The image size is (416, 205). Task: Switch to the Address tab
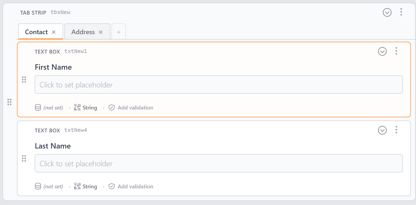click(83, 32)
